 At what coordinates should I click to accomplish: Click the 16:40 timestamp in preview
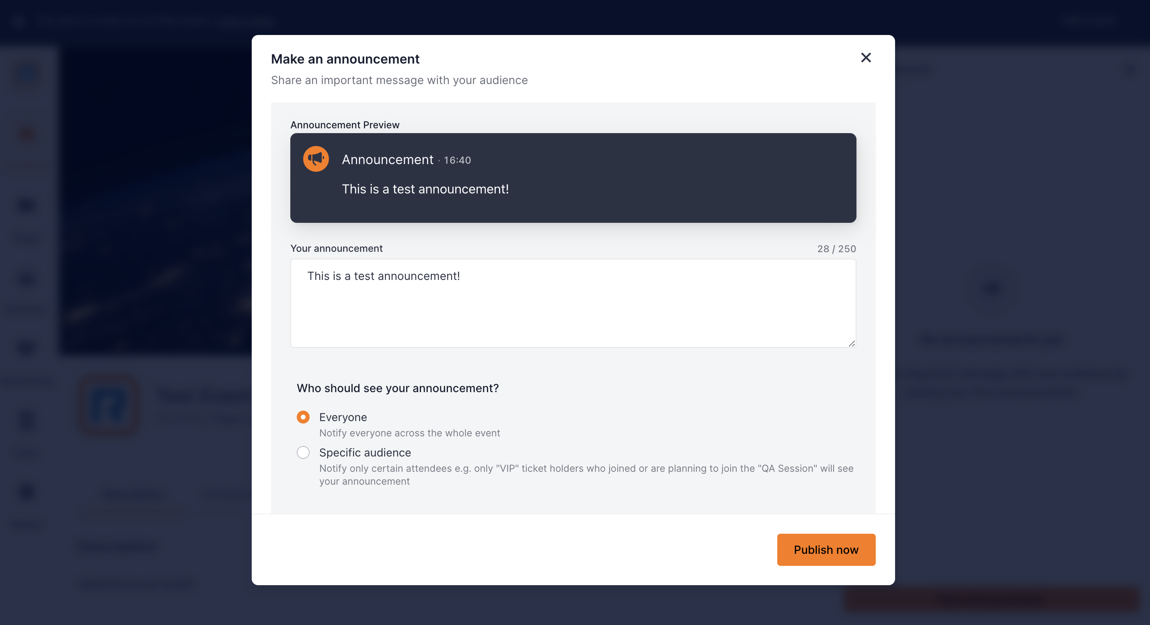click(457, 160)
